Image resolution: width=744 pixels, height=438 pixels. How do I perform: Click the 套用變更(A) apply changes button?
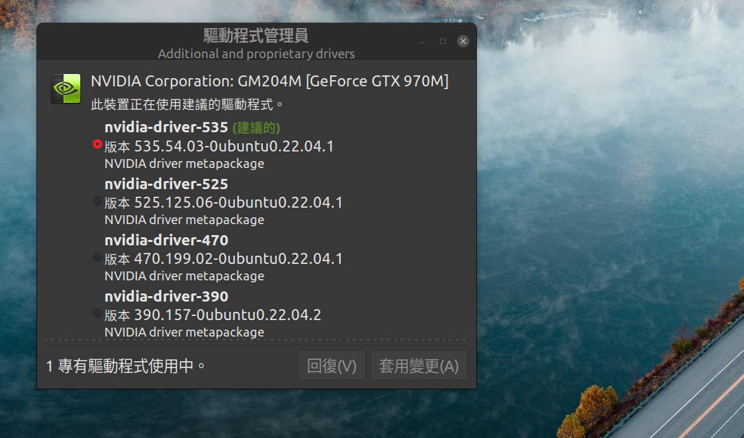coord(419,365)
